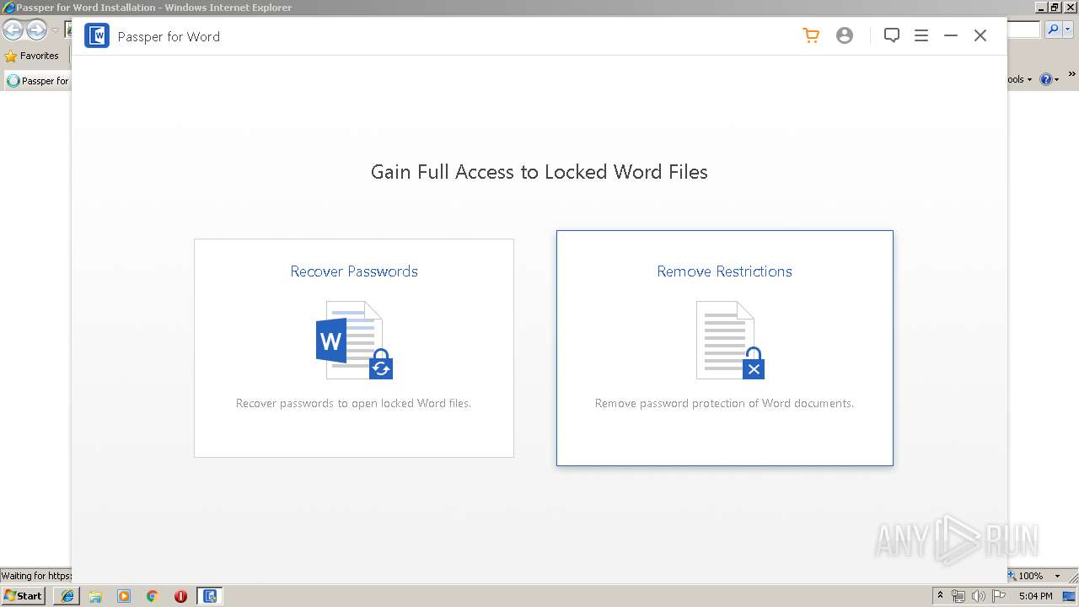
Task: Open the Passper hamburger menu
Action: click(x=921, y=35)
